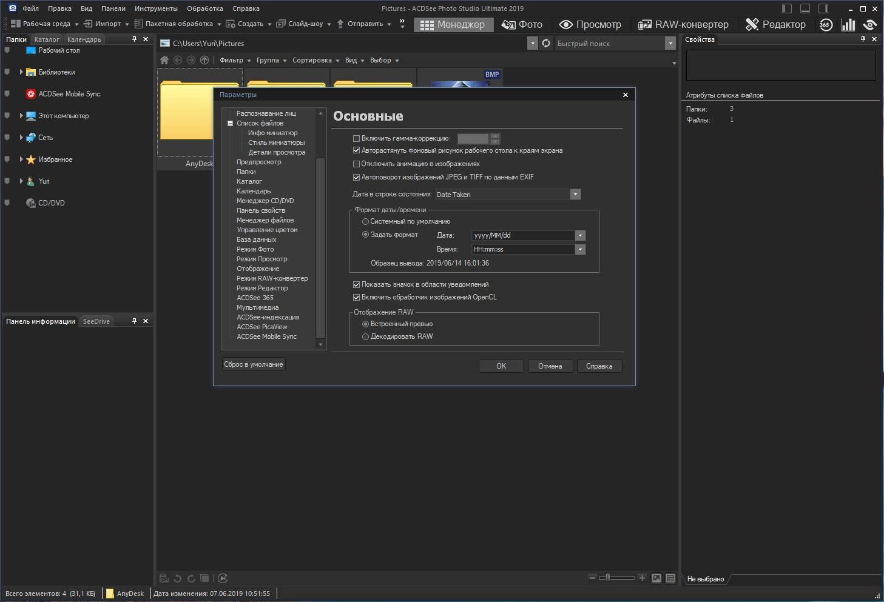Select 'Системный по умолчанию' date format radio

click(365, 221)
